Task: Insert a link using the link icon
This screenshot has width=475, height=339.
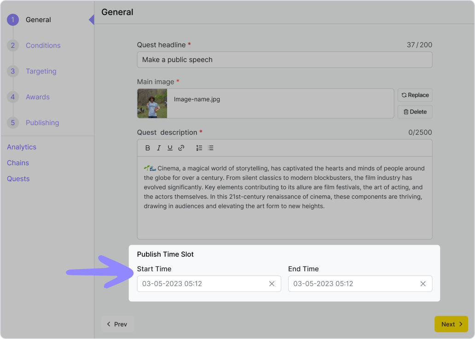Action: 181,148
